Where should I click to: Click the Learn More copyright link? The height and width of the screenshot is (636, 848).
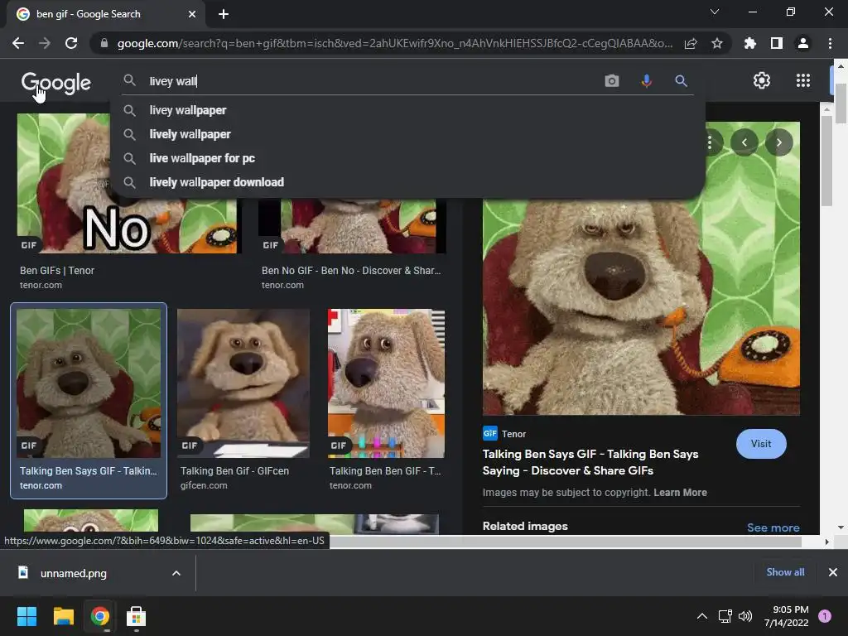680,493
